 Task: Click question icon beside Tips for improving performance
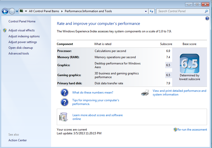[65, 102]
